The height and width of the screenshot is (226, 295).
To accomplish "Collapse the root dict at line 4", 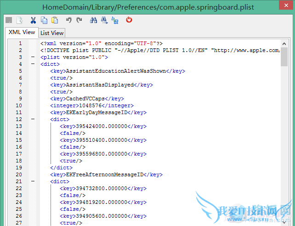I will click(x=33, y=64).
